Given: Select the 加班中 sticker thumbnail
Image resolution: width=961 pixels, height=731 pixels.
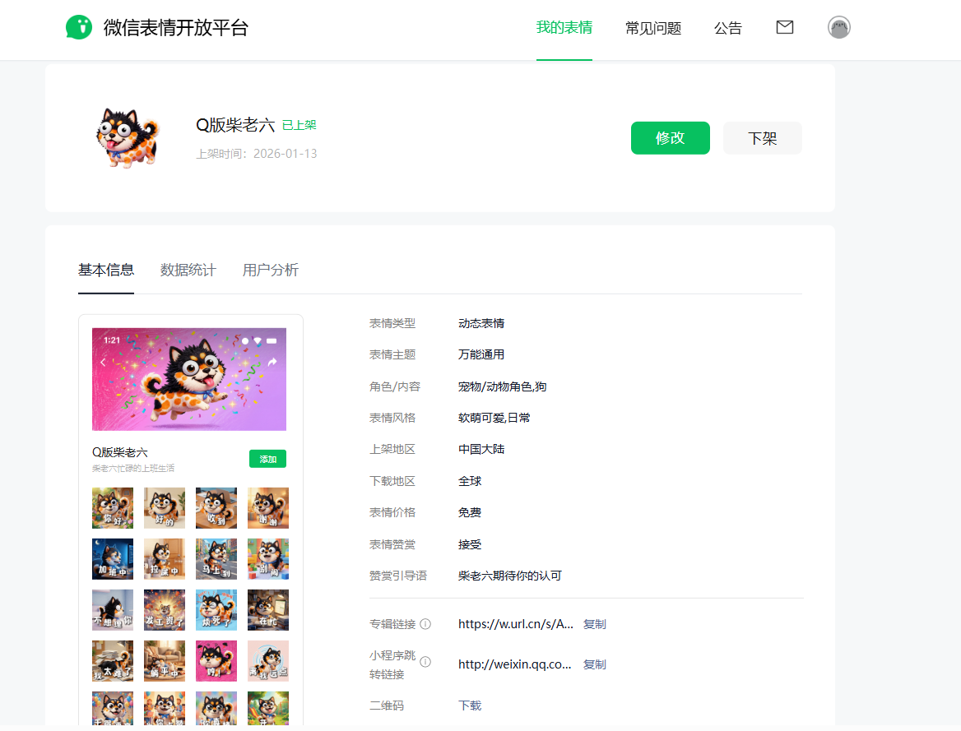Looking at the screenshot, I should click(113, 559).
